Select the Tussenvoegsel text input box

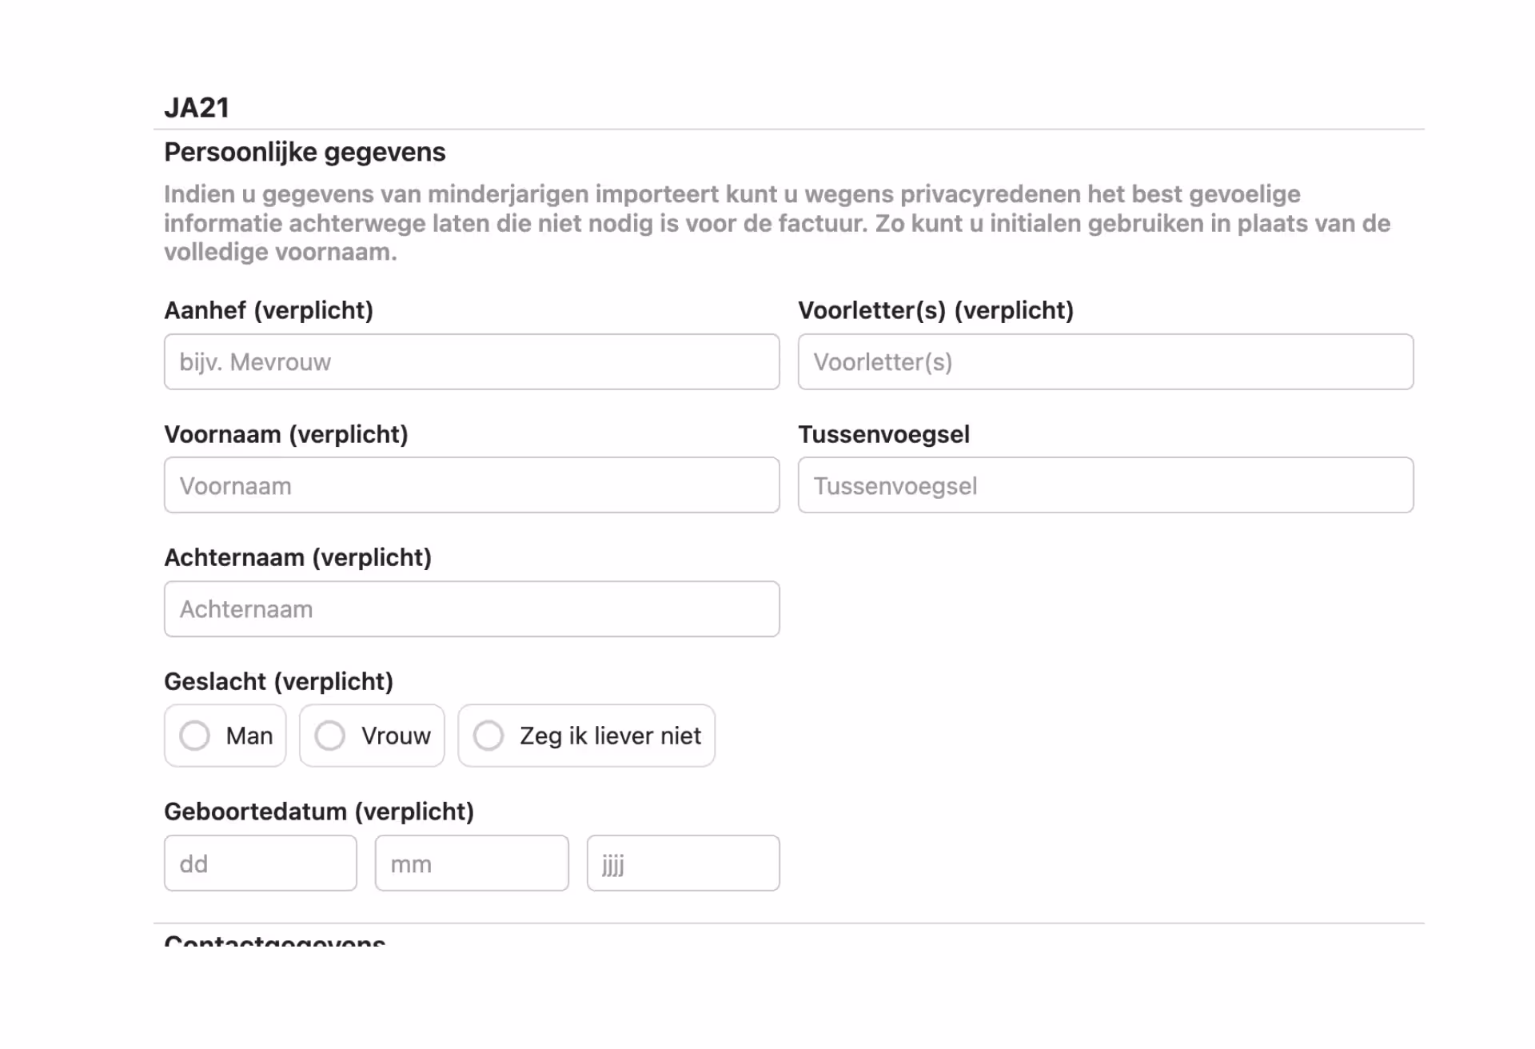coord(1105,485)
